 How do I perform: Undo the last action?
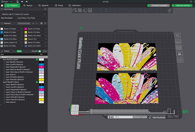(22, 2)
